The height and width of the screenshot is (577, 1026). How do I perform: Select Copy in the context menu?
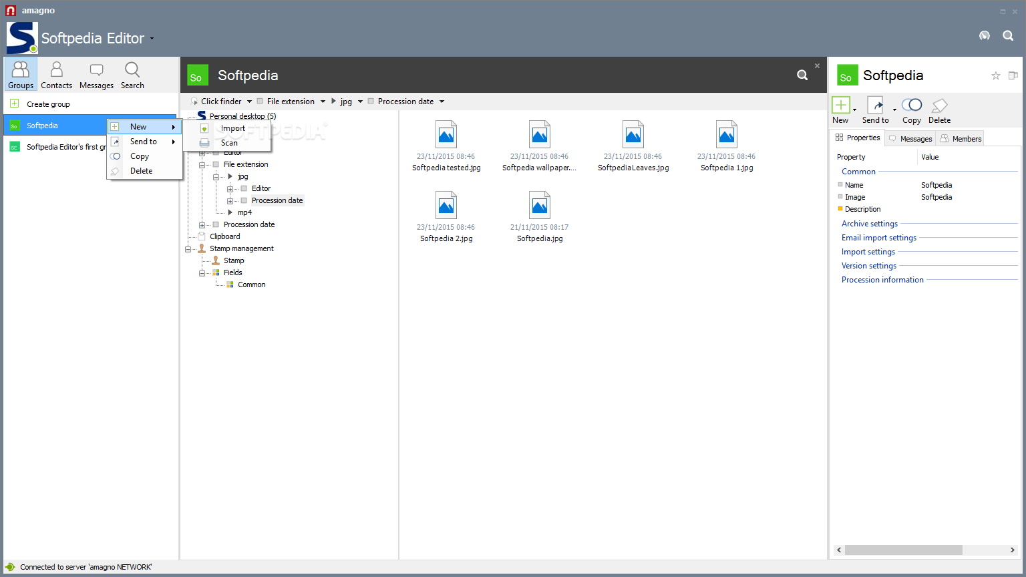click(x=144, y=156)
